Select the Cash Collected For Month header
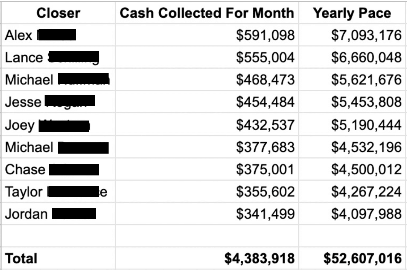Screen dimensions: 408x270 [207, 13]
